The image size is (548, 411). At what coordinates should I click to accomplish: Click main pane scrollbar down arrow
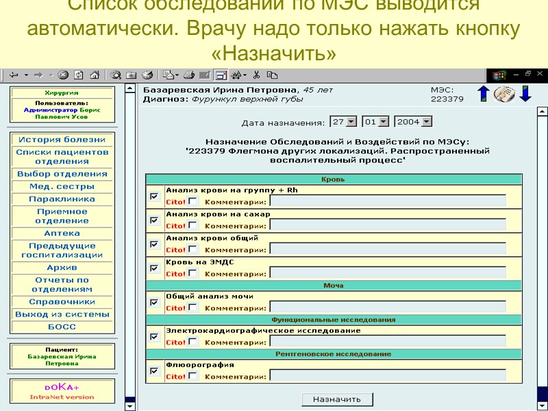[x=542, y=406]
